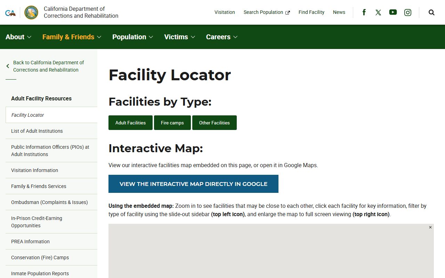This screenshot has height=278, width=445.
Task: Open the Search Population external link
Action: [x=267, y=12]
